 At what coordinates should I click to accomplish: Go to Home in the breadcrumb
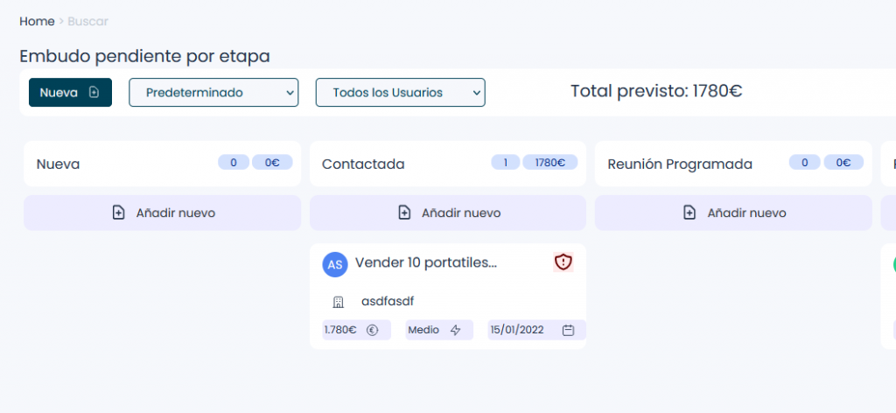pyautogui.click(x=37, y=21)
